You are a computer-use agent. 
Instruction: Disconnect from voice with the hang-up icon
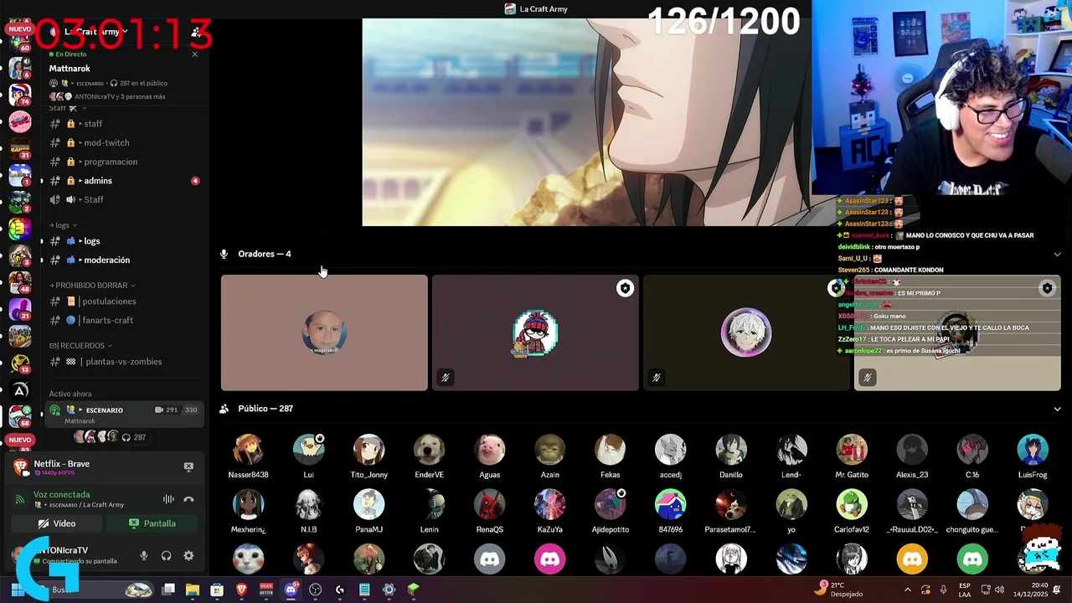[188, 499]
